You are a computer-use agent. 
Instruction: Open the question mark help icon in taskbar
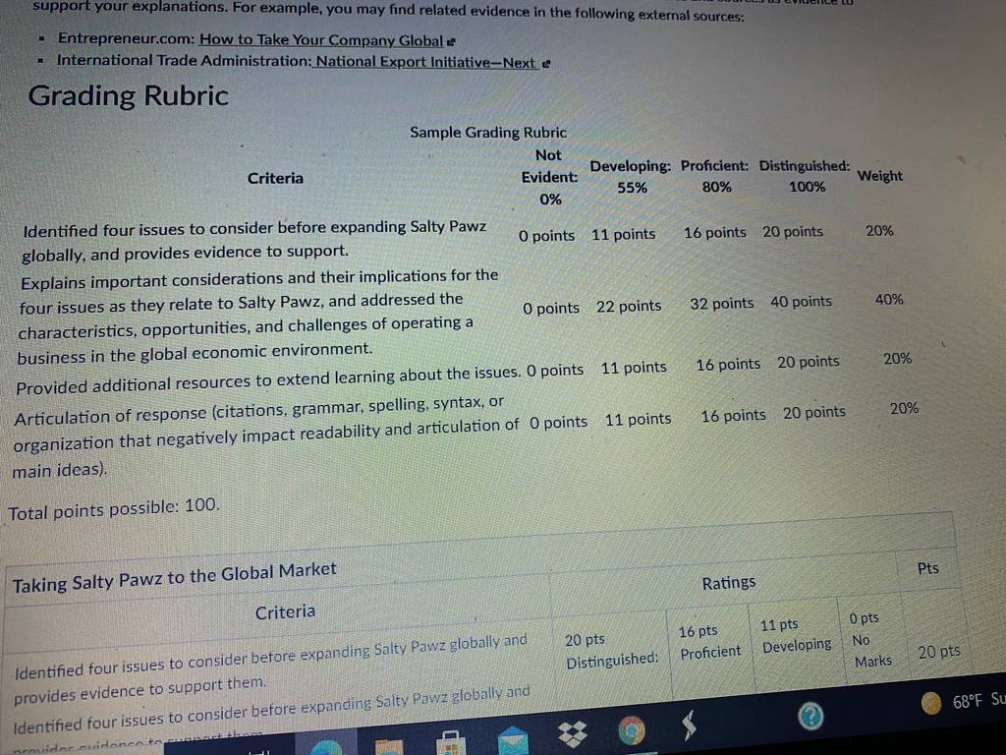pos(810,716)
